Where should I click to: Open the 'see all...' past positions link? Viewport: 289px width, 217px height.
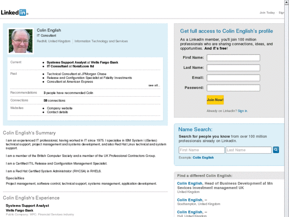154,85
